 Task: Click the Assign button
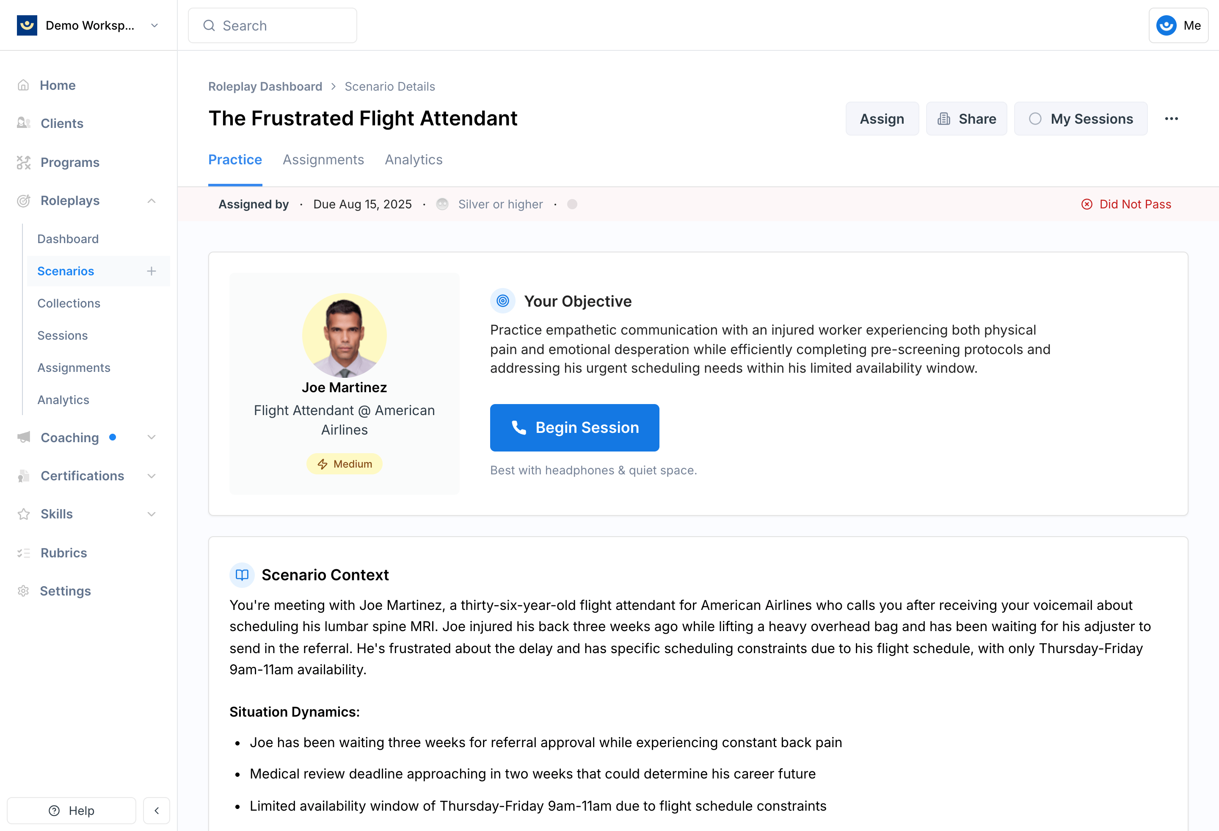click(882, 119)
